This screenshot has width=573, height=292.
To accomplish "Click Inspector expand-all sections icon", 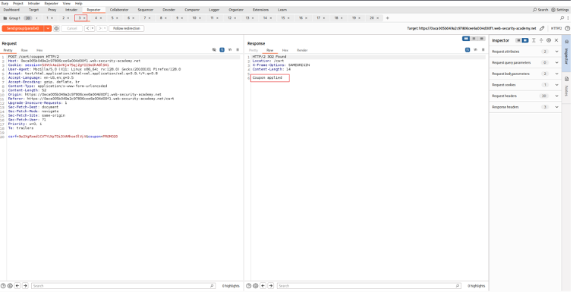I will [x=534, y=40].
